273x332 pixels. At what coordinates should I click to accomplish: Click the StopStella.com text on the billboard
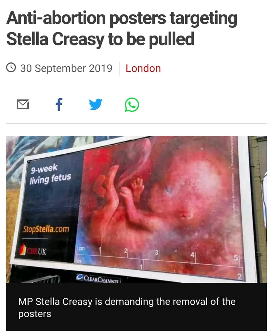coord(46,228)
